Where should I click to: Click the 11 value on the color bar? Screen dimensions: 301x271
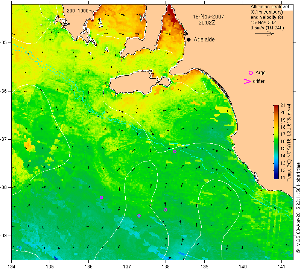coord(283,177)
